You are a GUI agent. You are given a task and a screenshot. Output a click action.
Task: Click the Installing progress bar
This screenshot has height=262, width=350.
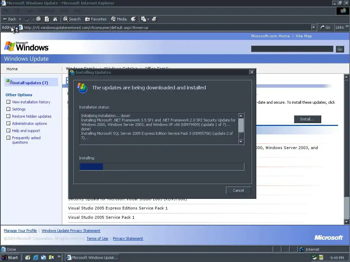[162, 166]
